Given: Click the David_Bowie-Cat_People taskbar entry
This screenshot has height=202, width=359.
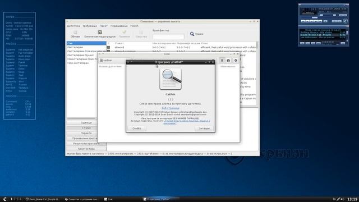Looking at the screenshot, I should tap(43, 199).
